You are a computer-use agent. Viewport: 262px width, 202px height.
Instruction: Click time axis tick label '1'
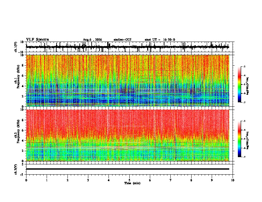point(47,180)
